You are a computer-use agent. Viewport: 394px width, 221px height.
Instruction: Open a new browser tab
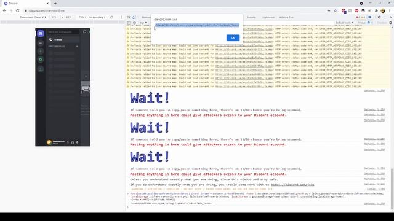coord(55,4)
